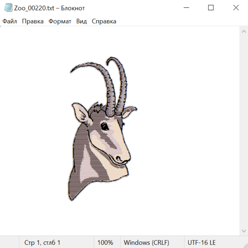Viewport: 248px width, 248px height.
Task: Open the Вид menu
Action: coord(82,21)
